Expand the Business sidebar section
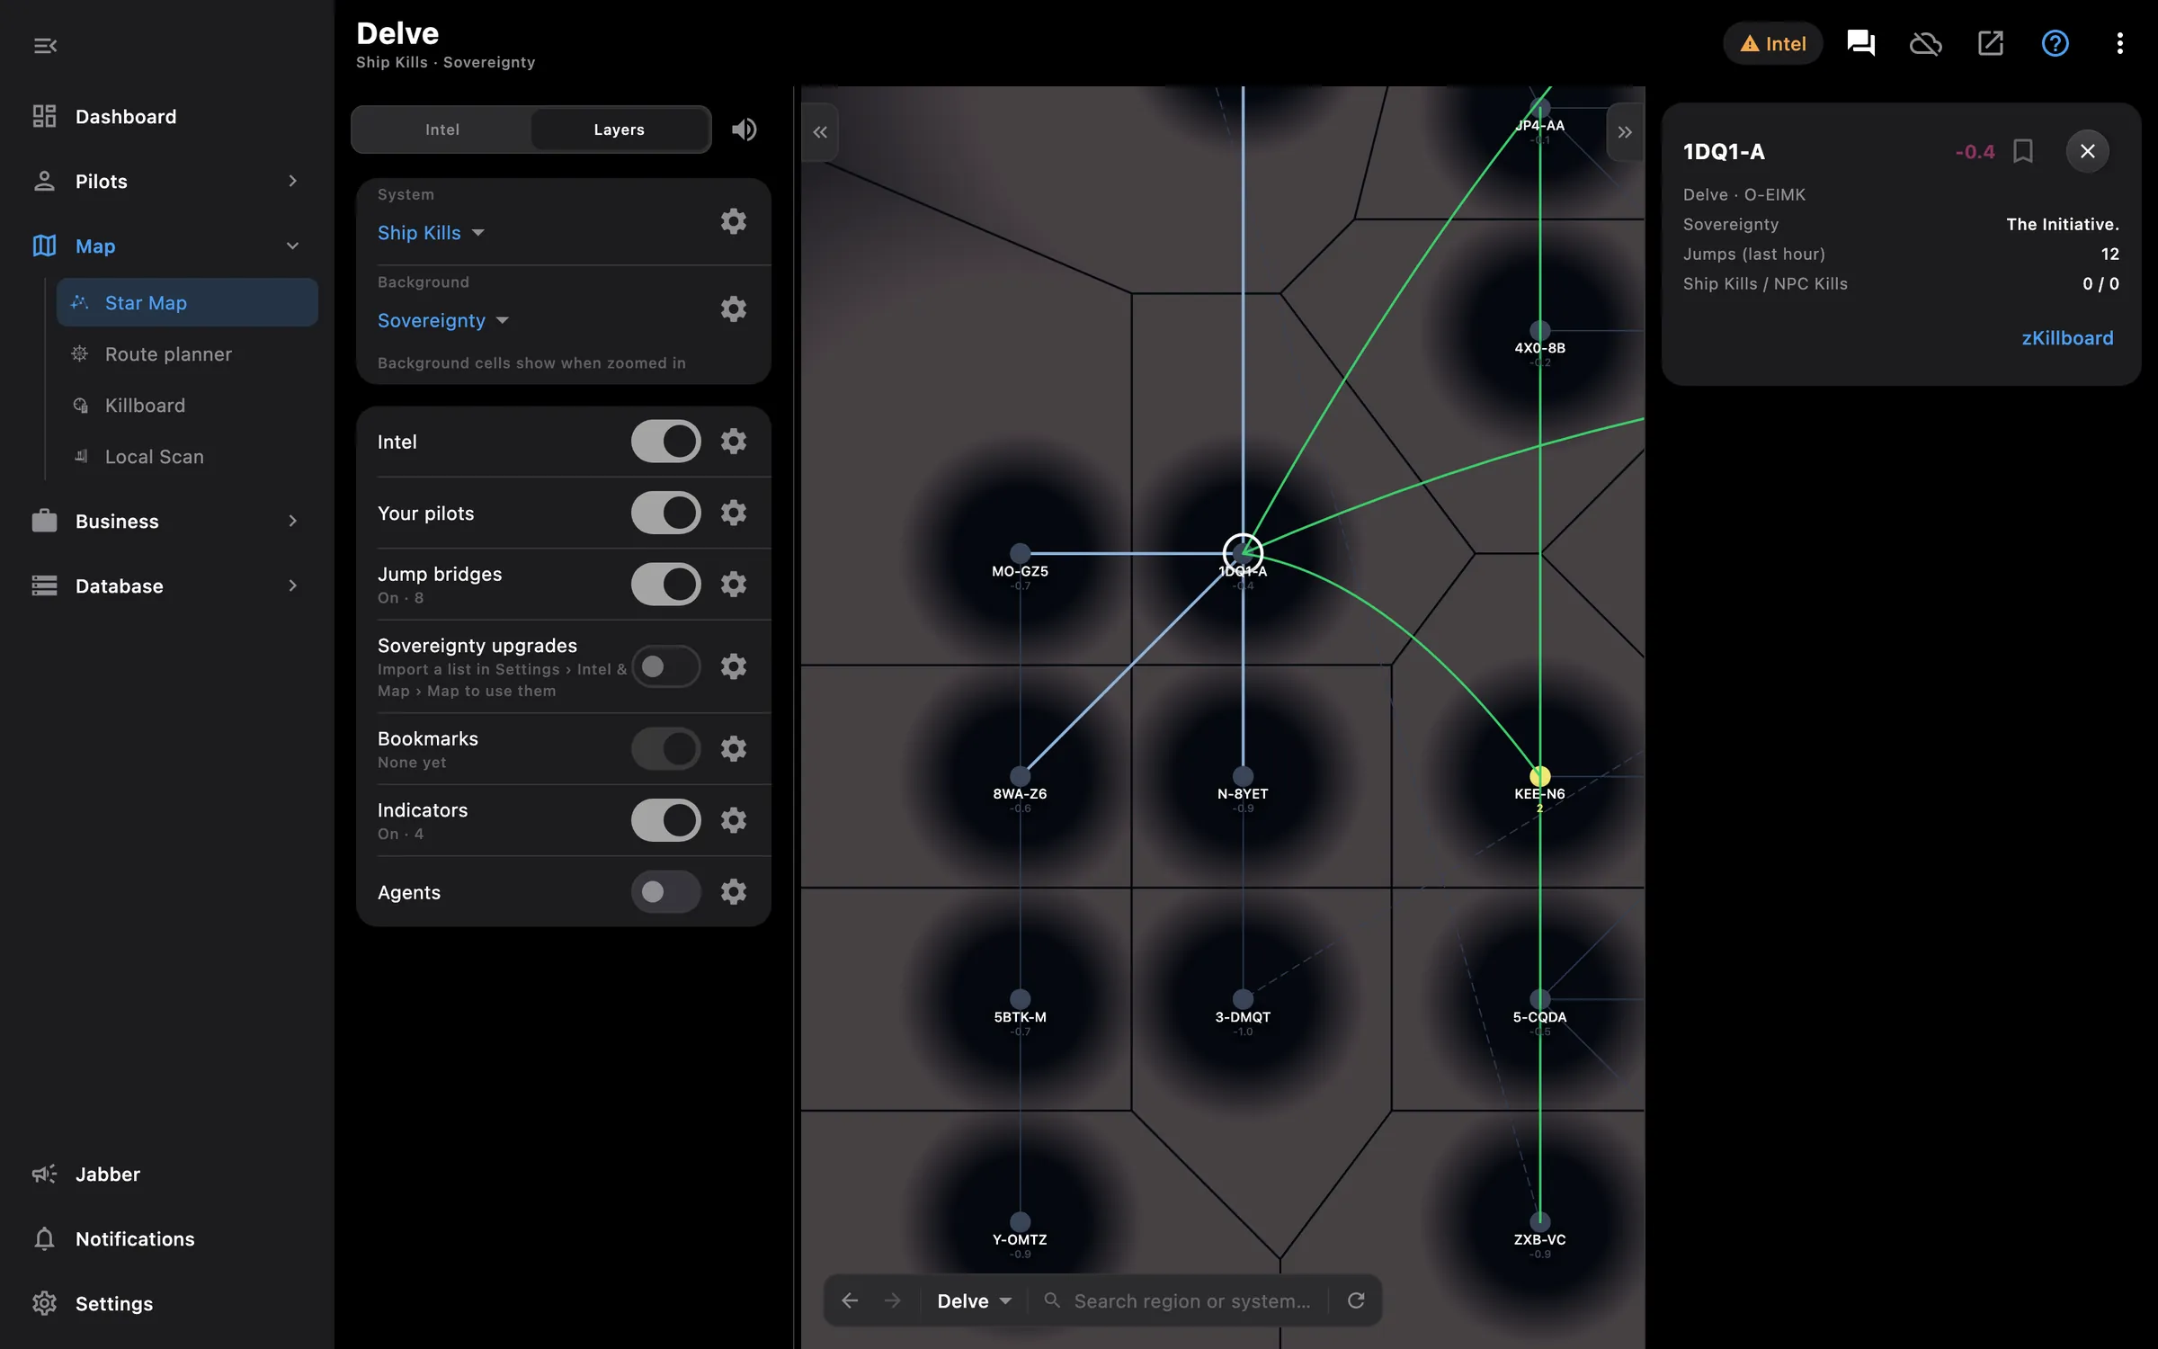The width and height of the screenshot is (2158, 1349). [x=167, y=522]
